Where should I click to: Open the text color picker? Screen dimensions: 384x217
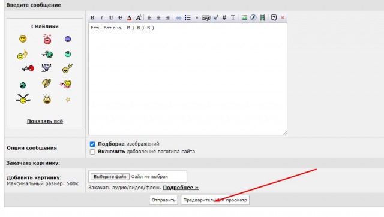coord(130,17)
